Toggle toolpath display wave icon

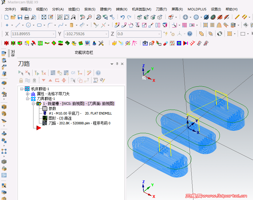tap(28, 80)
